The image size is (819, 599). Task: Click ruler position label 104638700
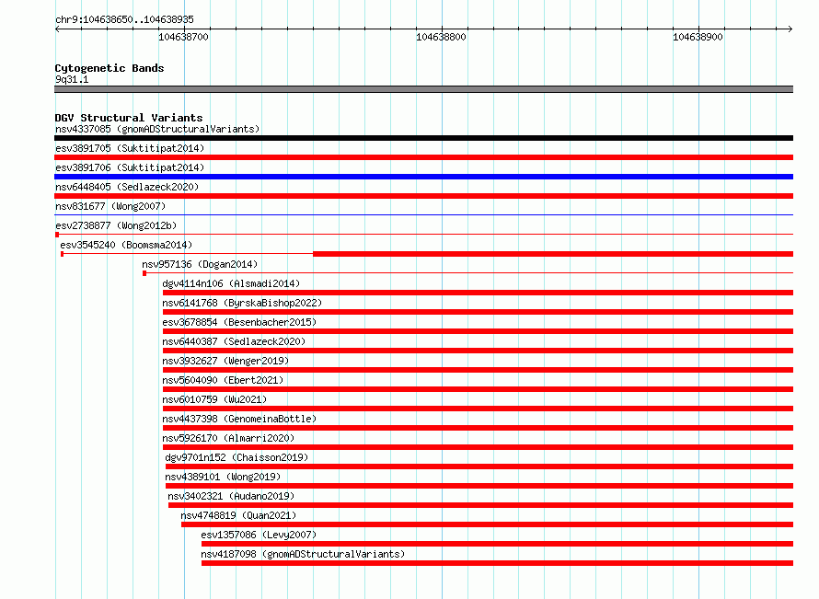[183, 37]
